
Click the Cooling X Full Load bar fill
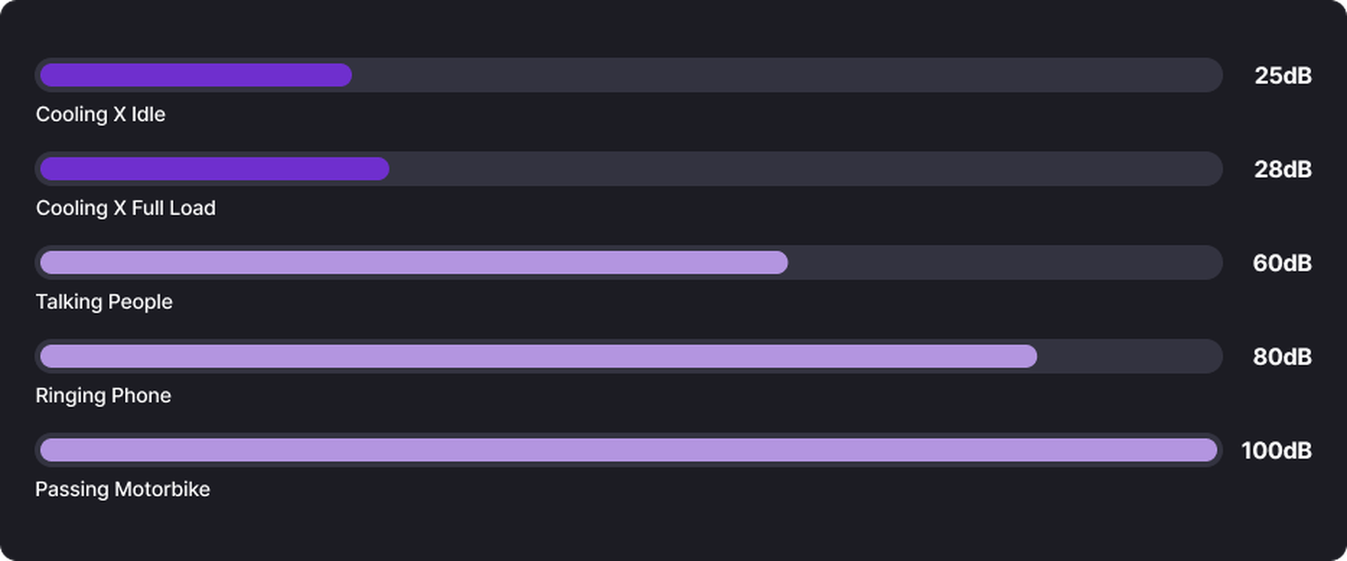215,169
